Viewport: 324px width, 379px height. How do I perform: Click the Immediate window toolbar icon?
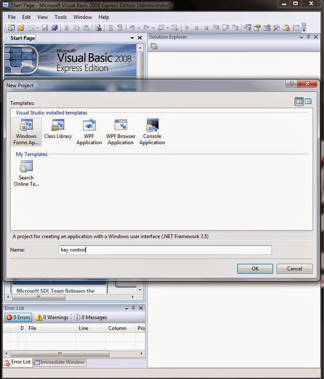click(x=296, y=28)
